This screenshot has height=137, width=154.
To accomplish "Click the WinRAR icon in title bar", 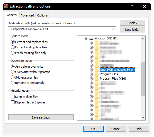I will point(6,6).
